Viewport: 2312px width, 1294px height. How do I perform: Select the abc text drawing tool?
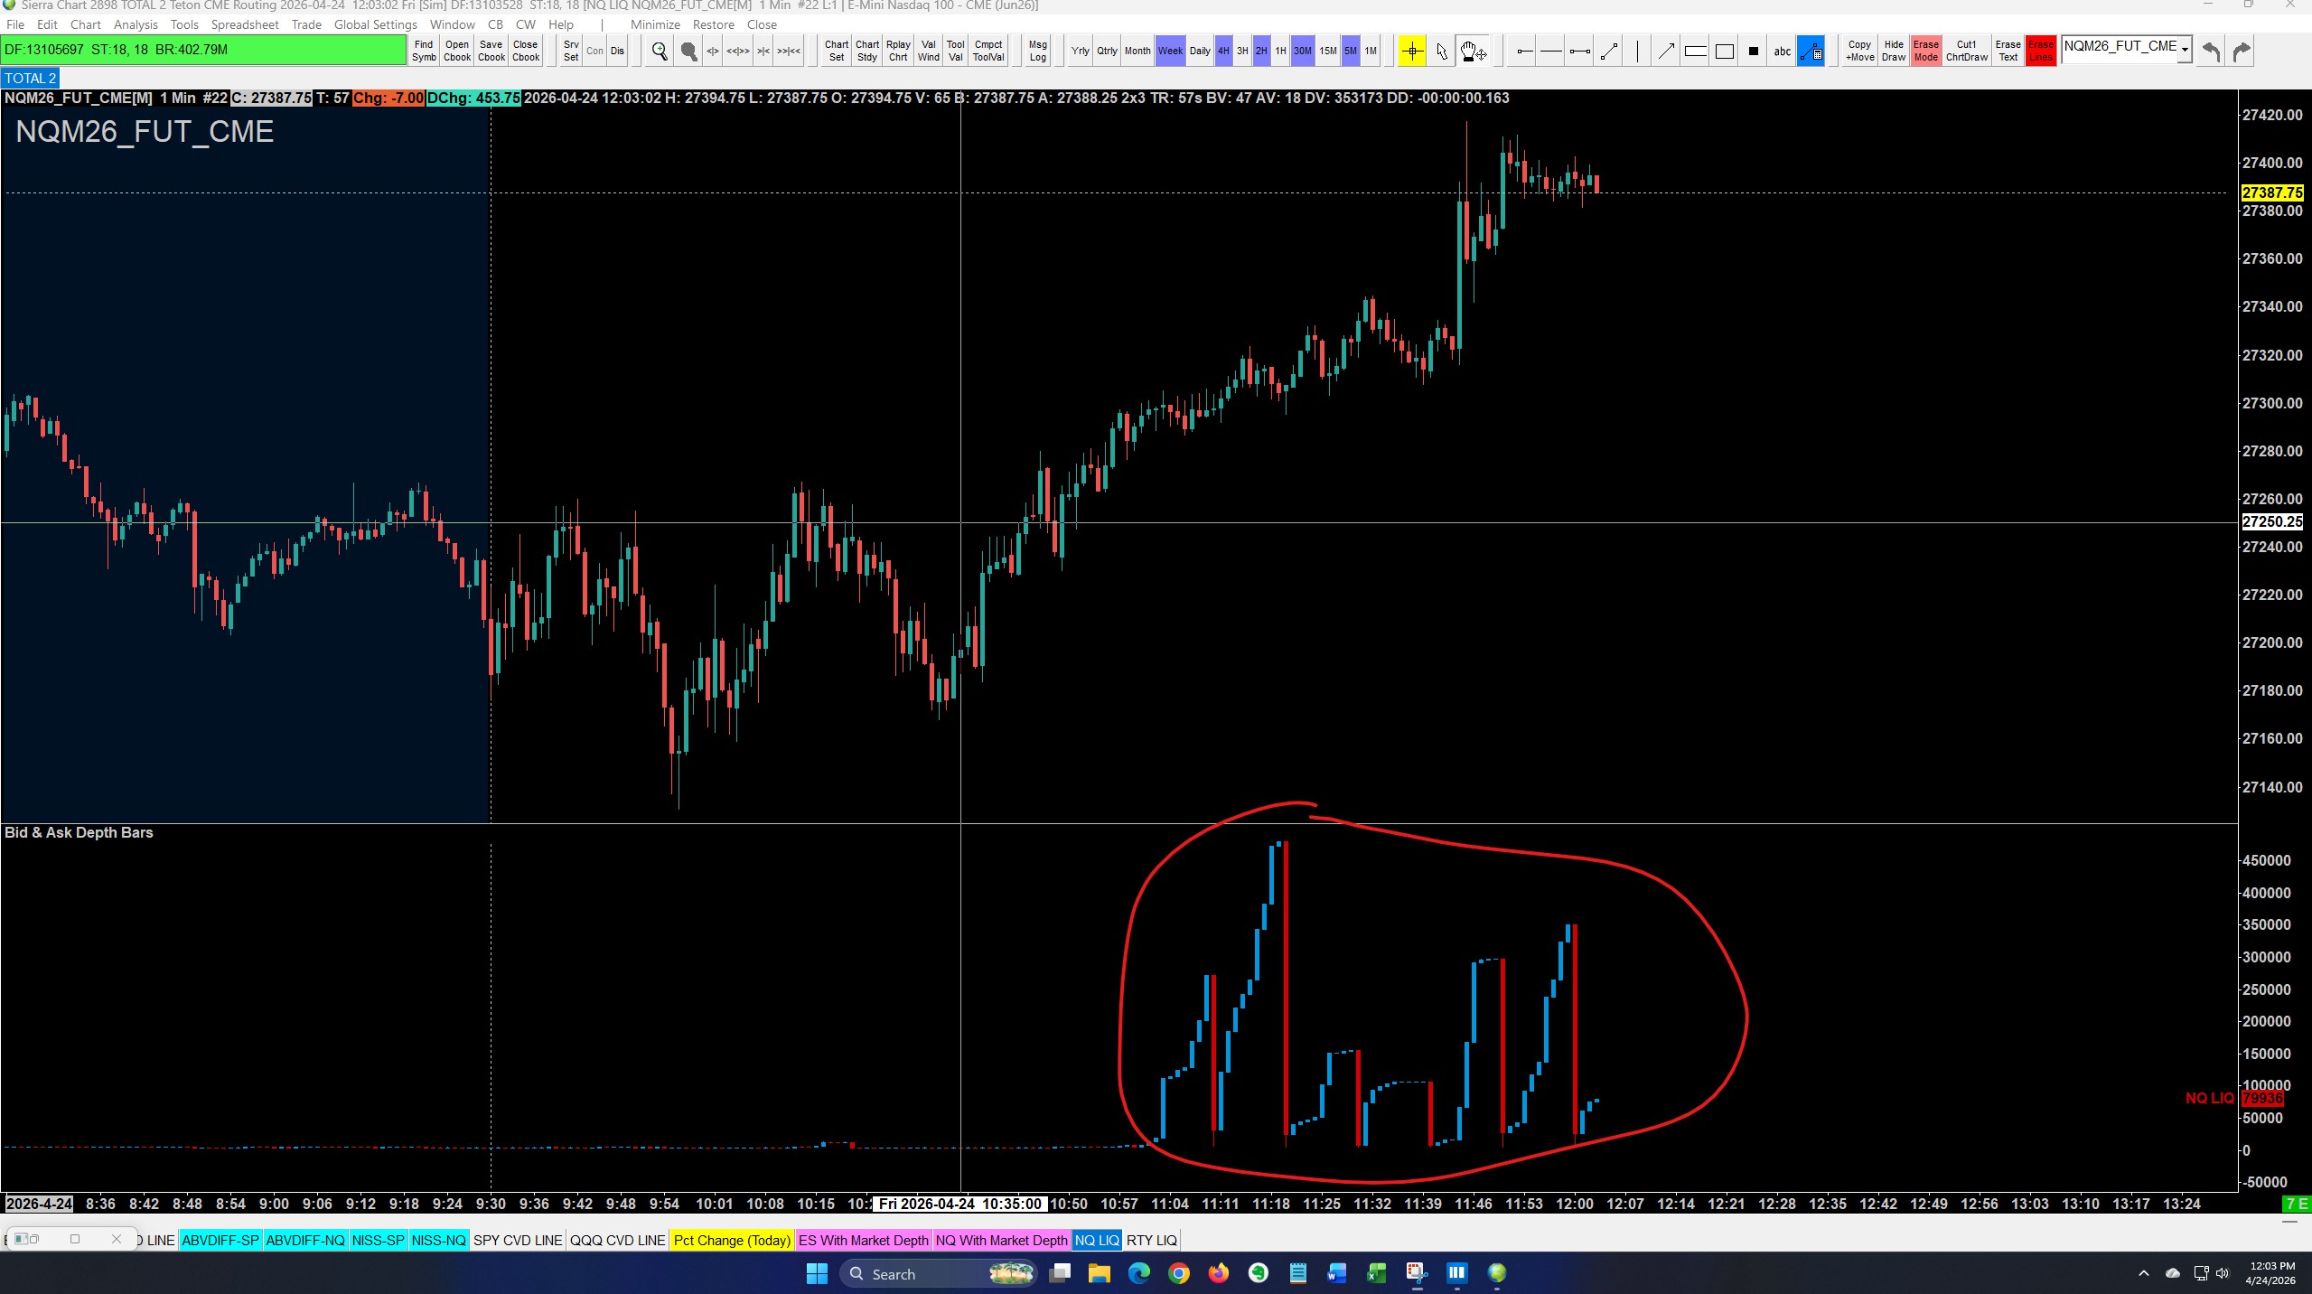point(1782,52)
